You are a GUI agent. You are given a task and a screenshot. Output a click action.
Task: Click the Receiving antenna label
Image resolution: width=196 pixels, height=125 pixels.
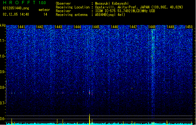click(72, 15)
